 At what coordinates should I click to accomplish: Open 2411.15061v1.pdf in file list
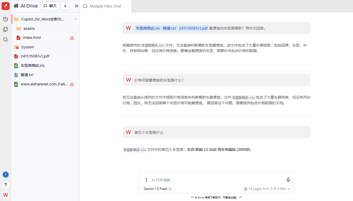point(35,56)
